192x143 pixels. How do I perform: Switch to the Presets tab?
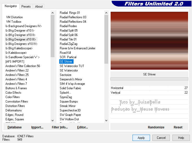pyautogui.click(x=26, y=6)
